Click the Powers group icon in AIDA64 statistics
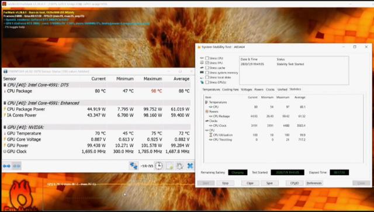The width and height of the screenshot is (374, 212). pyautogui.click(x=207, y=112)
